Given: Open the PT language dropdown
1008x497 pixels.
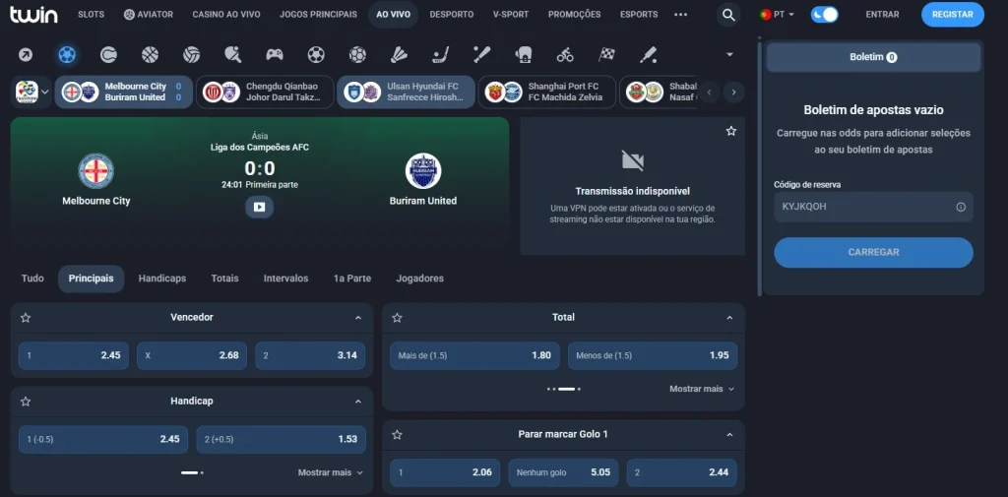Looking at the screenshot, I should pos(778,14).
